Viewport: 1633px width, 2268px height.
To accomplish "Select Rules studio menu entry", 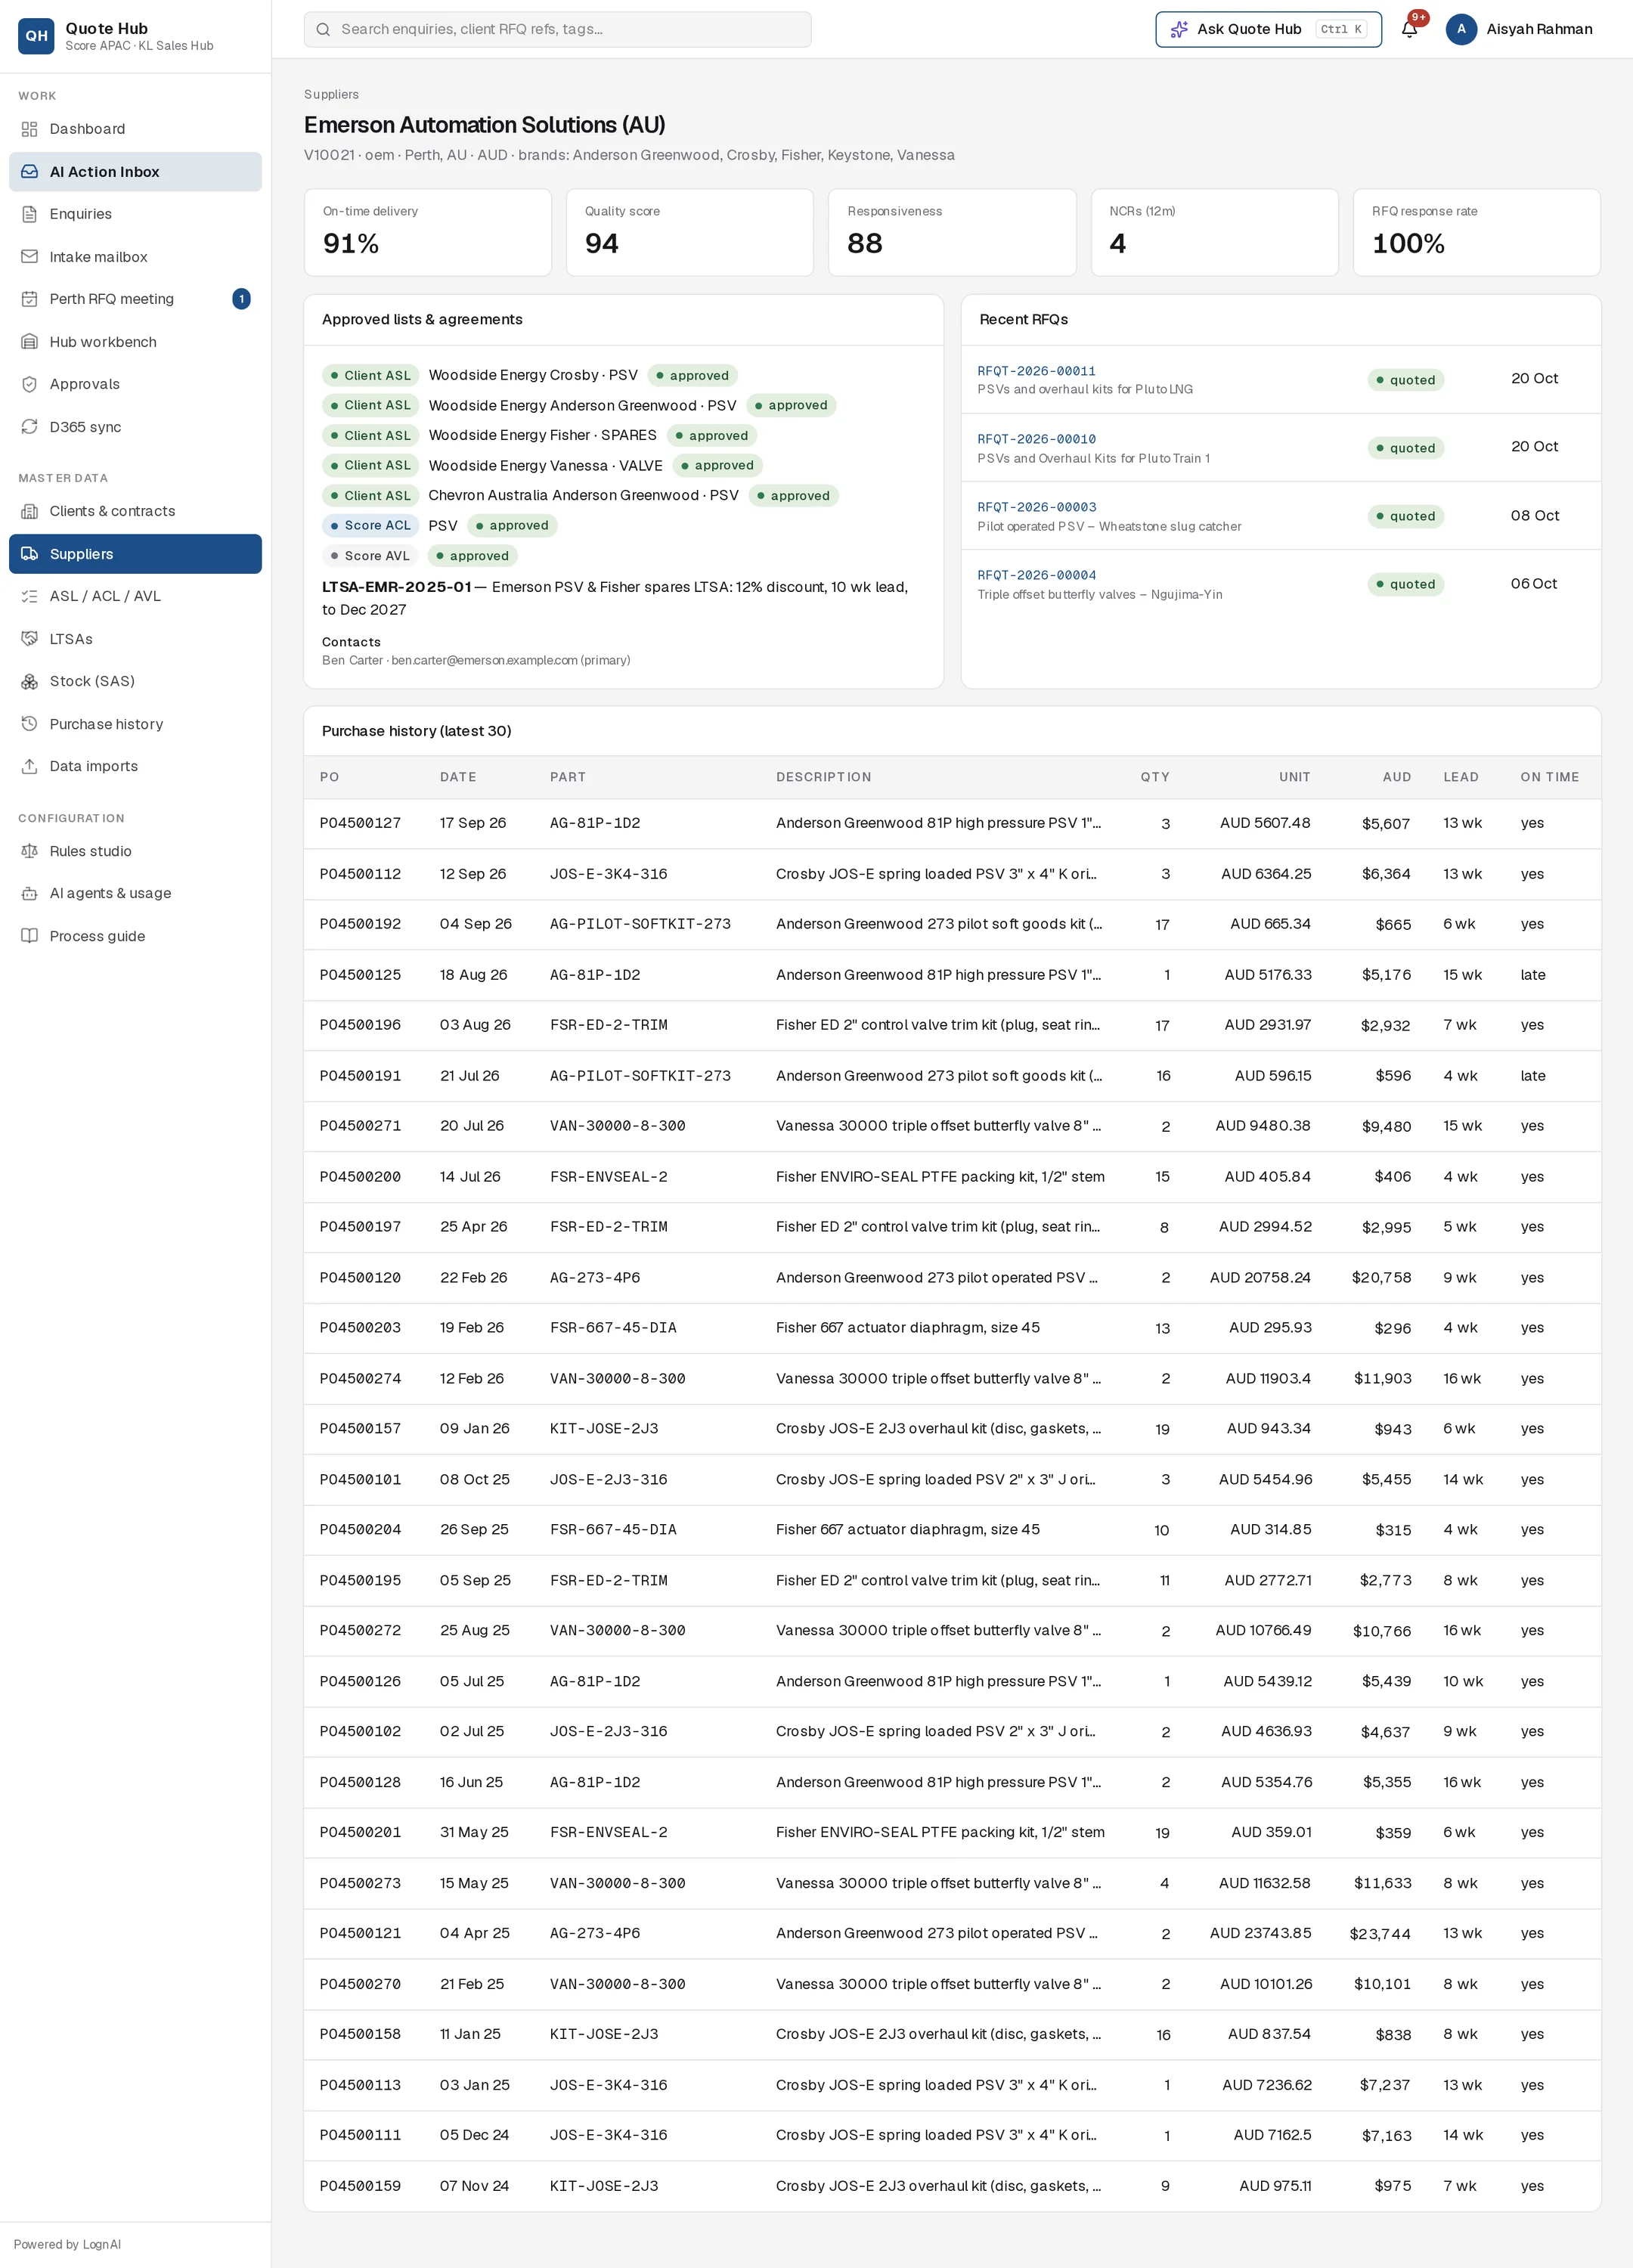I will (135, 851).
